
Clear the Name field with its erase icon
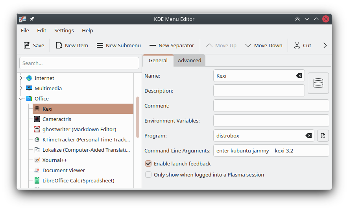[299, 76]
